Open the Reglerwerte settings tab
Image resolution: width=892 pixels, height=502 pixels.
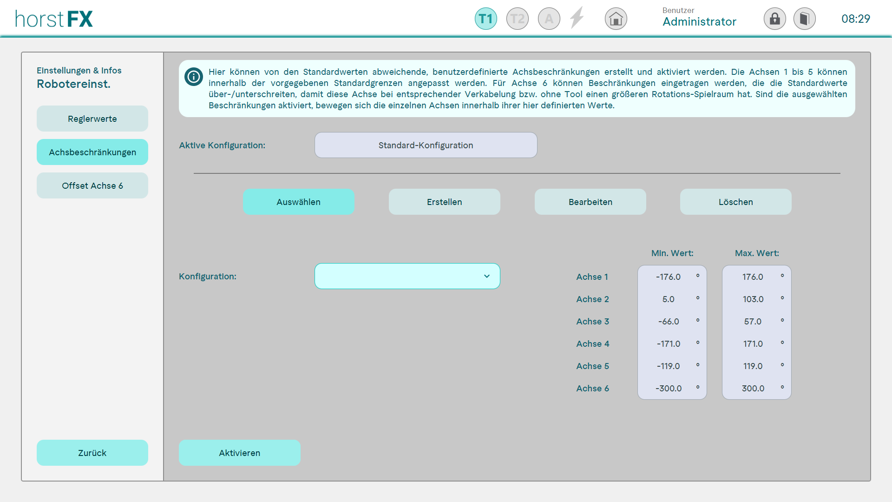coord(92,119)
